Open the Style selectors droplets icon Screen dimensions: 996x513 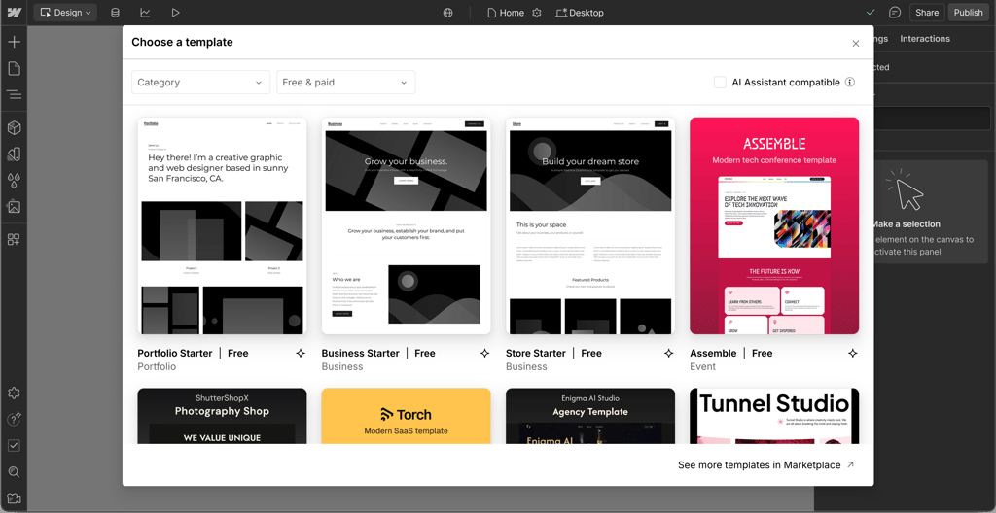(x=14, y=181)
